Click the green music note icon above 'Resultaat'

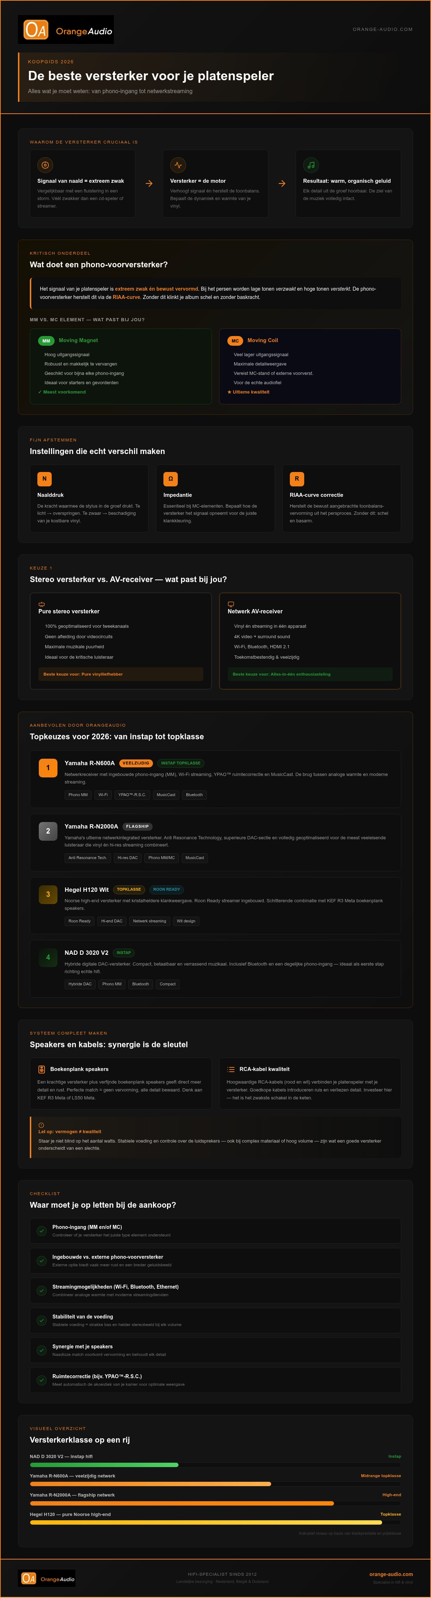click(x=311, y=165)
